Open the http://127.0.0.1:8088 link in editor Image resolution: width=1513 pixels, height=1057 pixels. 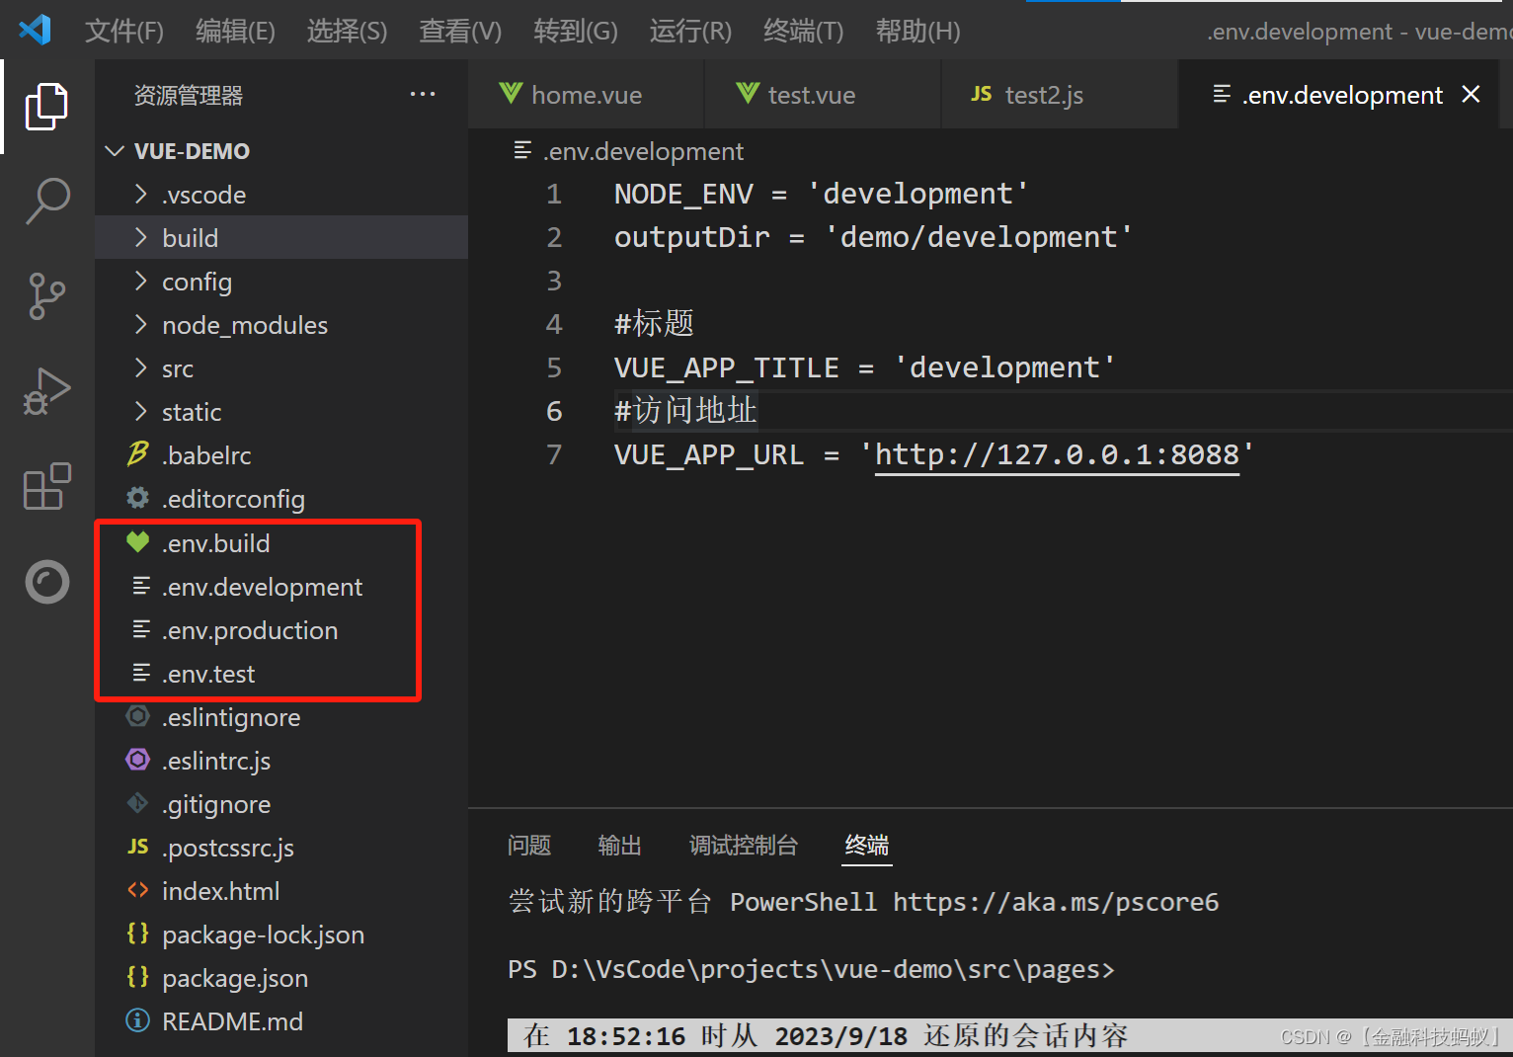point(1057,454)
